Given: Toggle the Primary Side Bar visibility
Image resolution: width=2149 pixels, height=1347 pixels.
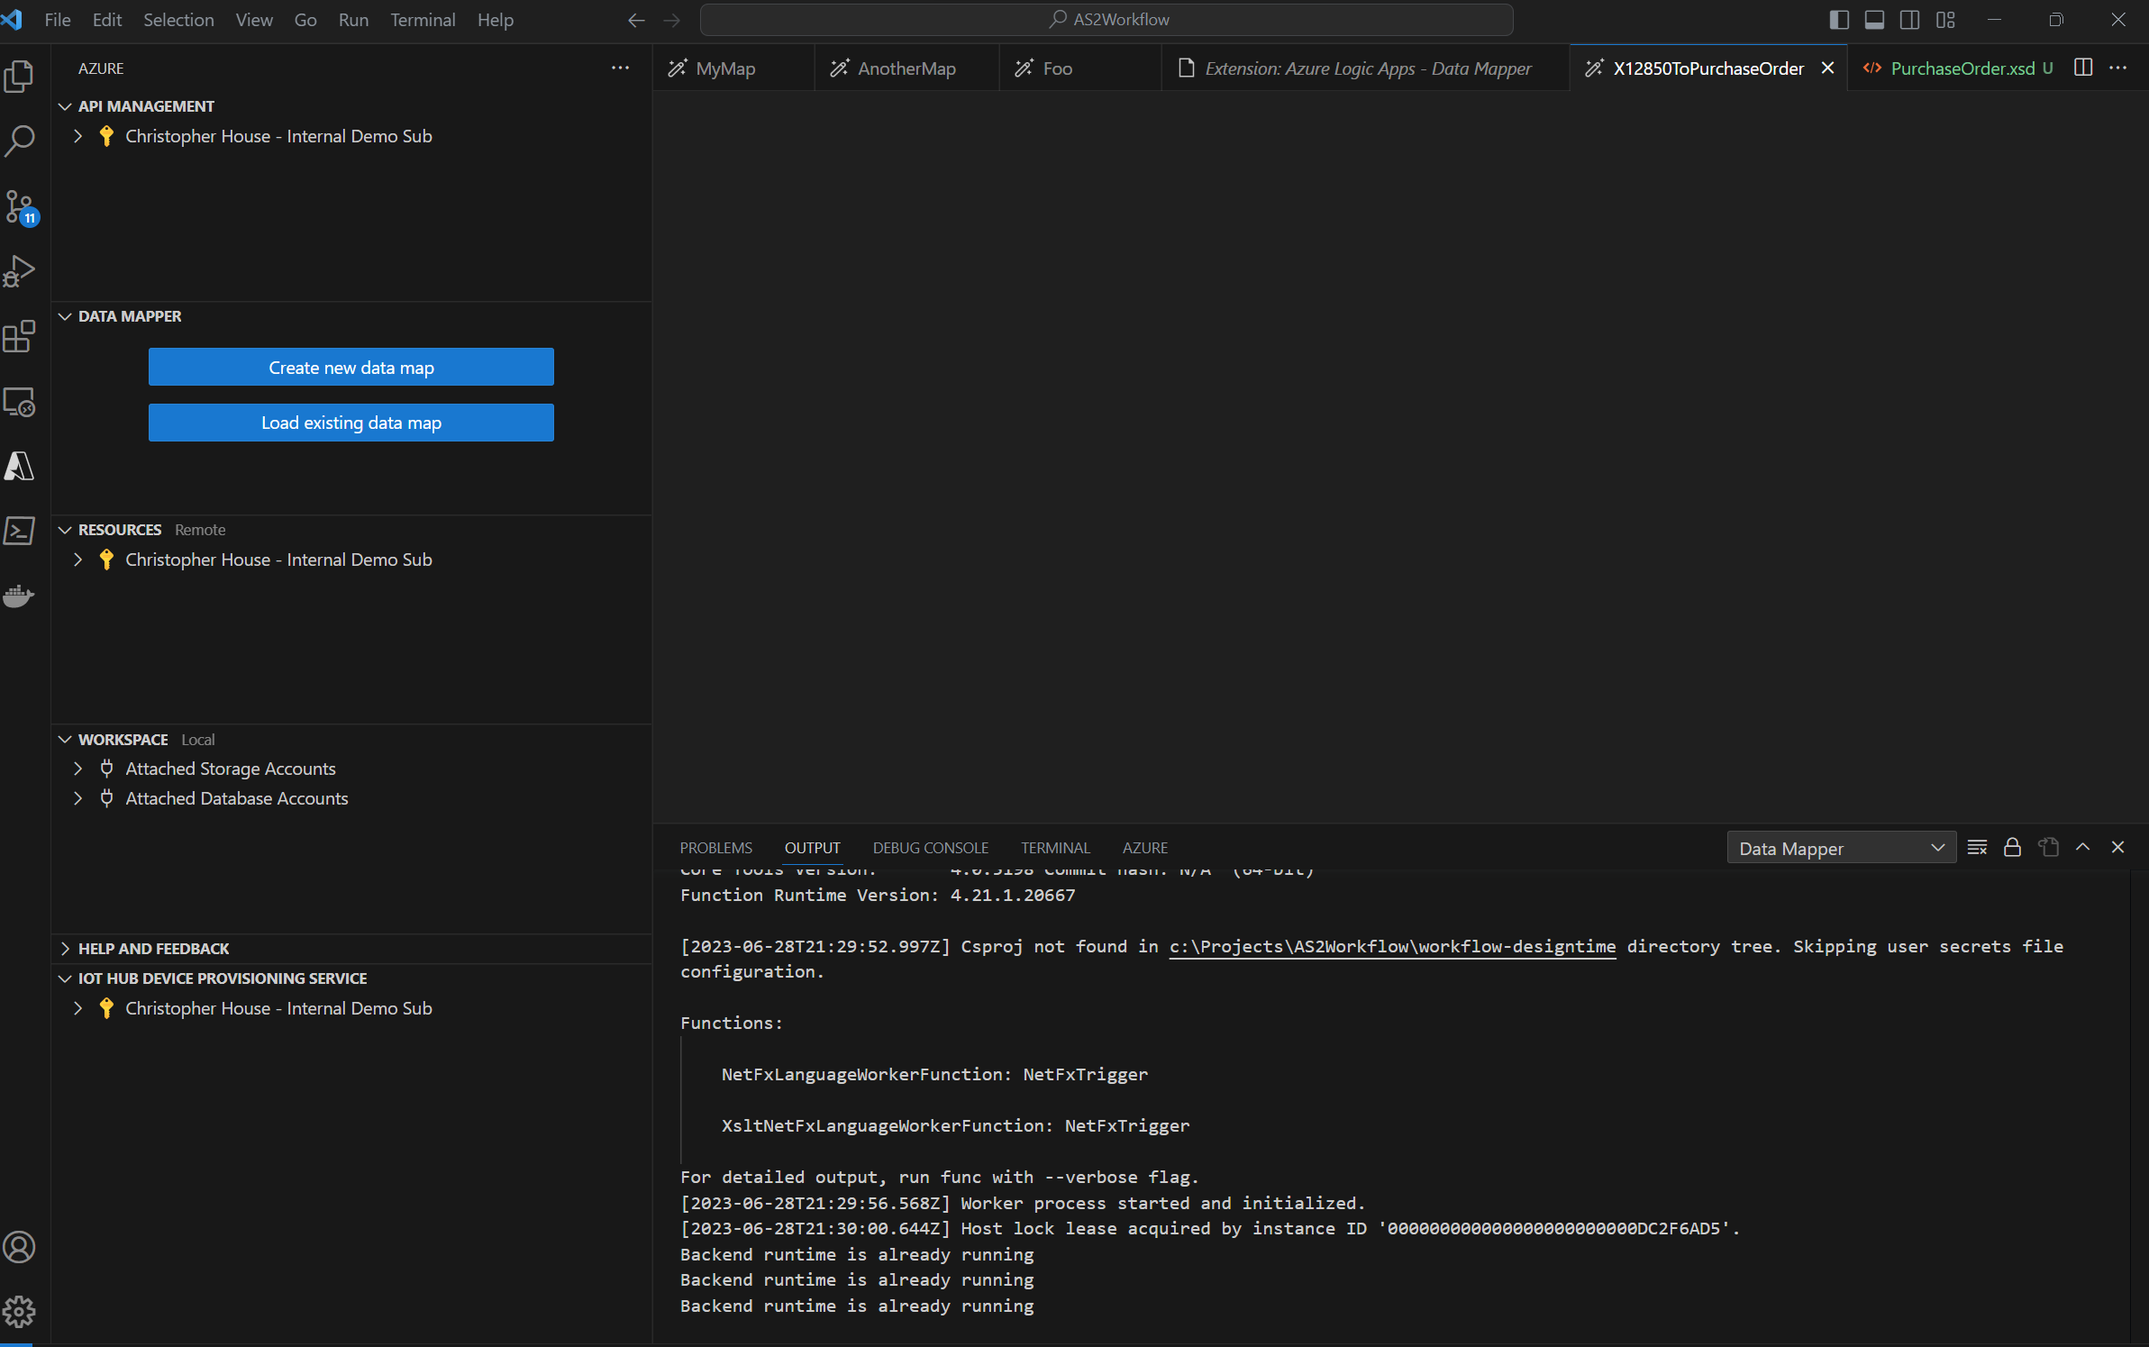Looking at the screenshot, I should pyautogui.click(x=1837, y=19).
